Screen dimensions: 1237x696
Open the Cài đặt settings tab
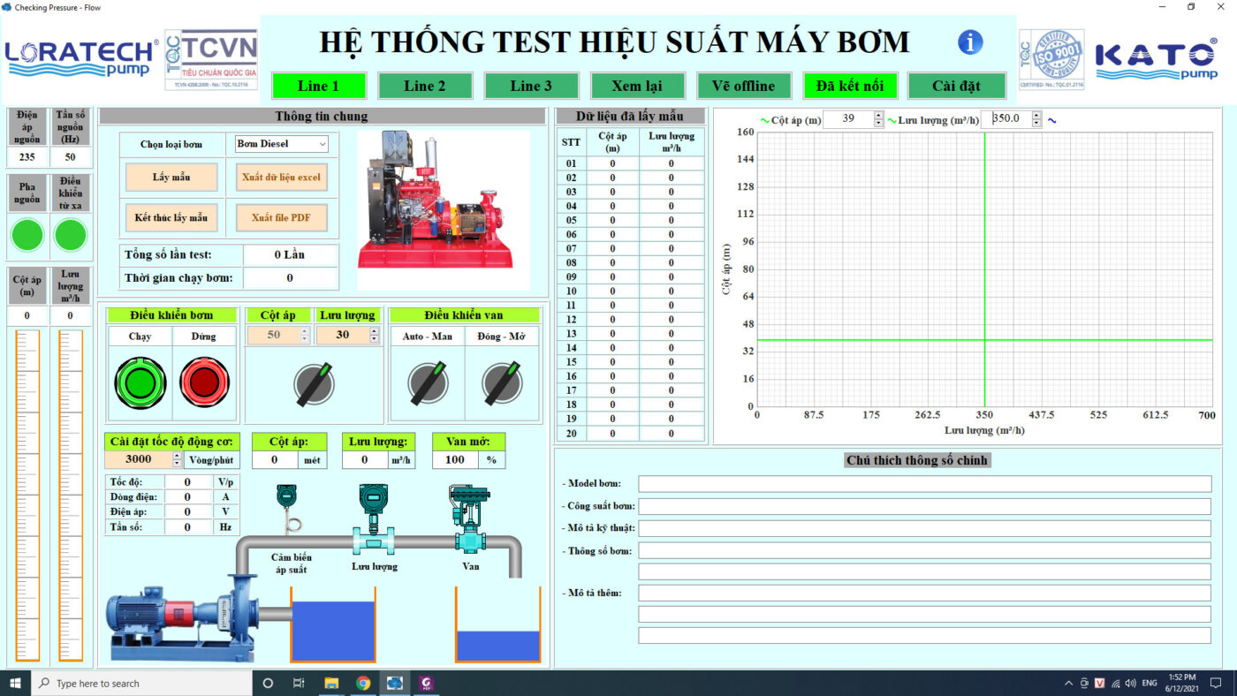coord(956,86)
